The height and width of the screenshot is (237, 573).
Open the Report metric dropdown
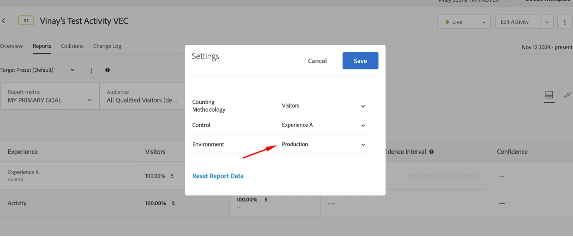coord(50,96)
